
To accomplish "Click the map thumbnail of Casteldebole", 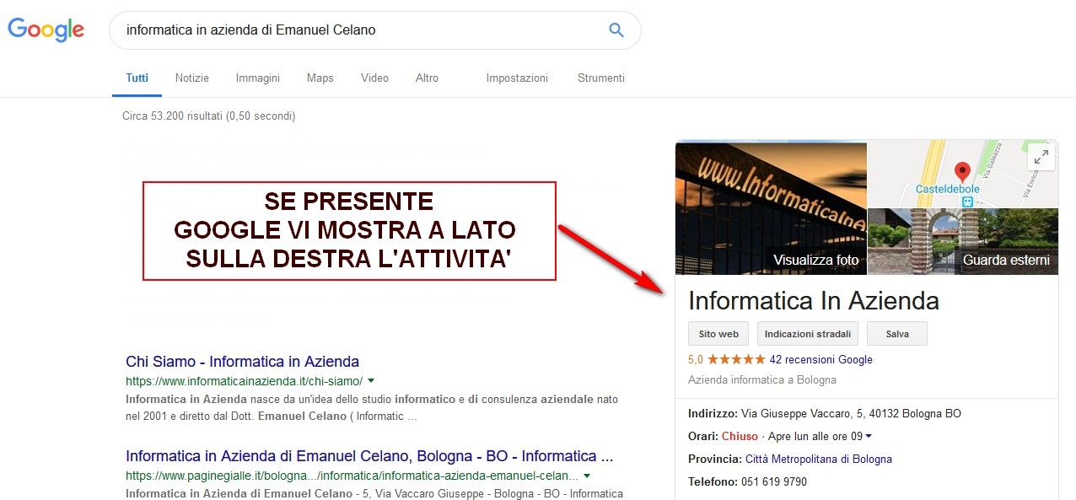I will [x=963, y=175].
